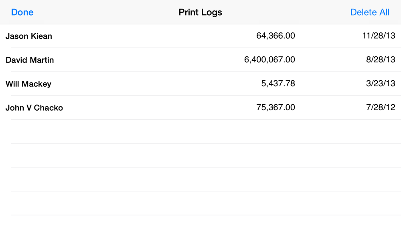
Task: Click the date 7/28/12
Action: 381,107
